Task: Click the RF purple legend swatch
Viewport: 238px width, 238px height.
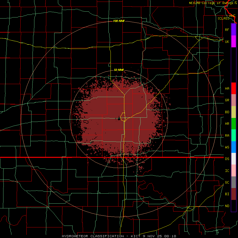Action: click(x=234, y=30)
